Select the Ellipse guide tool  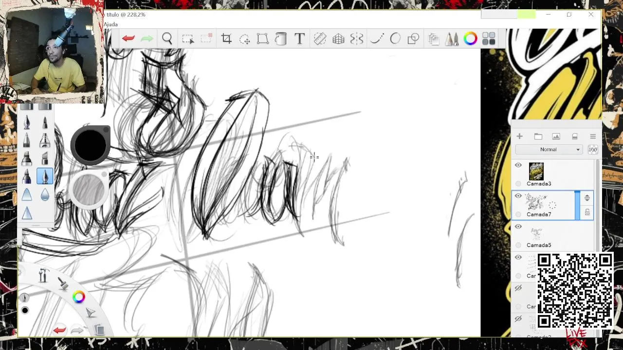click(395, 39)
